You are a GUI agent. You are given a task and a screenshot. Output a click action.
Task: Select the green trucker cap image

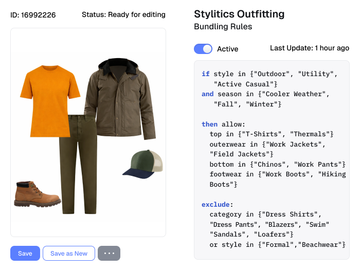click(x=143, y=165)
